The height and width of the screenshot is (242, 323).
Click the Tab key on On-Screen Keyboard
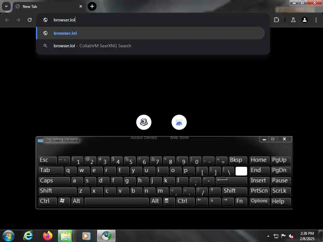(51, 170)
